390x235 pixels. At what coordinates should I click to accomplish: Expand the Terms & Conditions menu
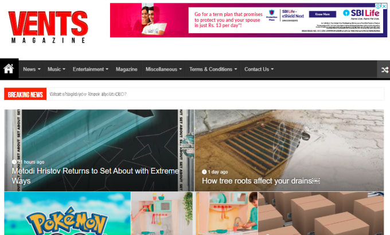[213, 70]
